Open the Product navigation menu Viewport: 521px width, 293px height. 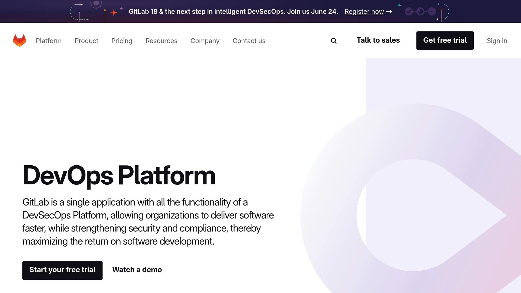click(86, 41)
